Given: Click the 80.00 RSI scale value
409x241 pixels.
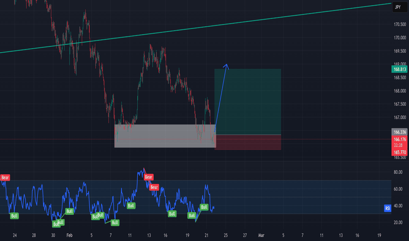Looking at the screenshot, I should point(398,172).
